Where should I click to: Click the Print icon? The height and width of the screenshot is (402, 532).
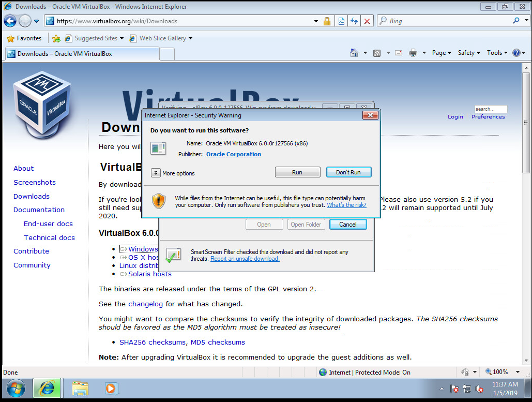(413, 53)
